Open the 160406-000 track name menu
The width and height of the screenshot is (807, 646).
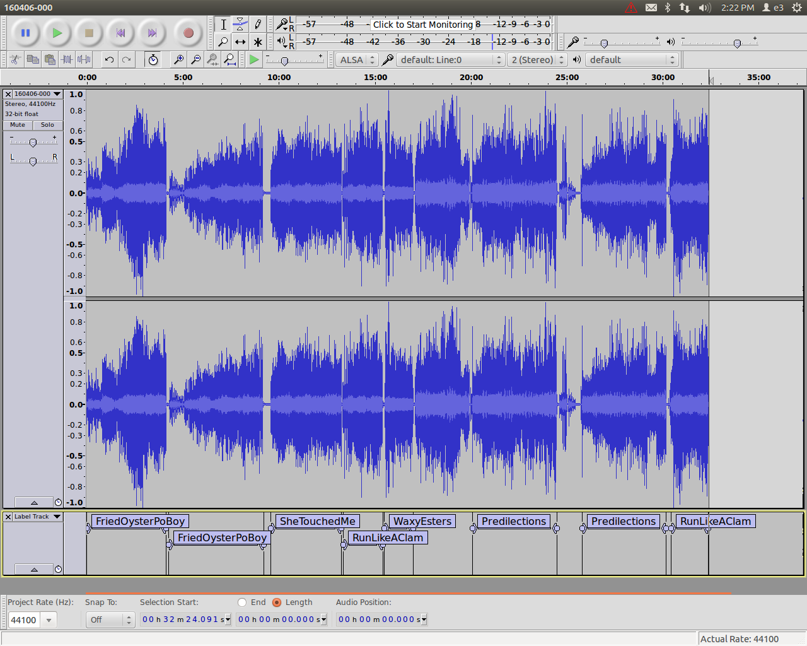37,94
